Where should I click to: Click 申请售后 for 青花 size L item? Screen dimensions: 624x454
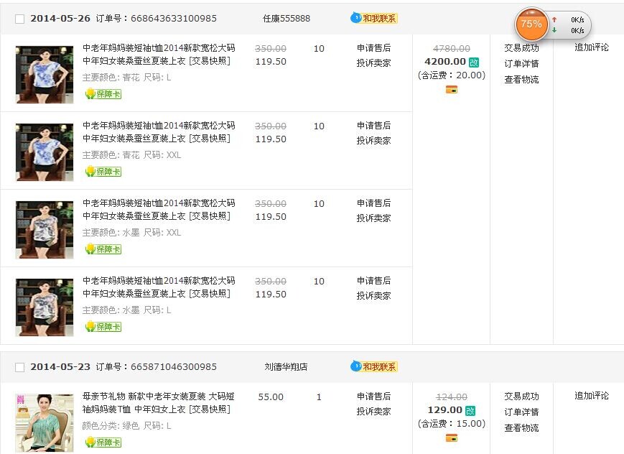click(x=373, y=48)
